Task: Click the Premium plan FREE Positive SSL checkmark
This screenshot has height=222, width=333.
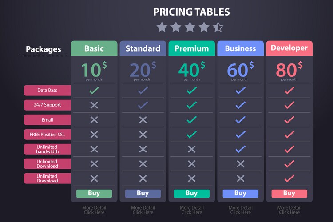Action: 192,134
